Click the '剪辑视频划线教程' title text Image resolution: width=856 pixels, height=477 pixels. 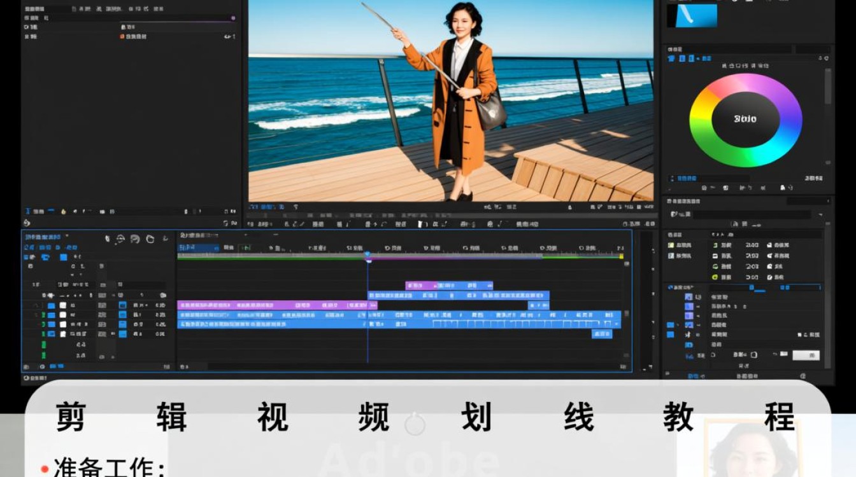pos(425,417)
